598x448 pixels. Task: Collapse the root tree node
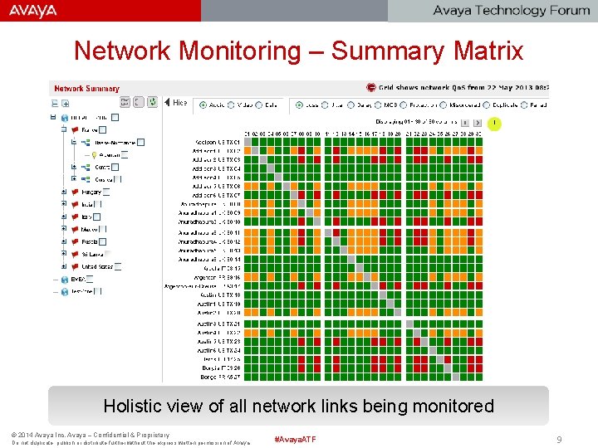pyautogui.click(x=53, y=117)
